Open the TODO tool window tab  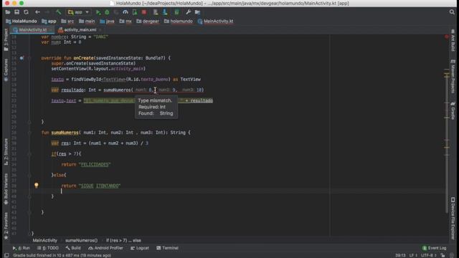48,248
